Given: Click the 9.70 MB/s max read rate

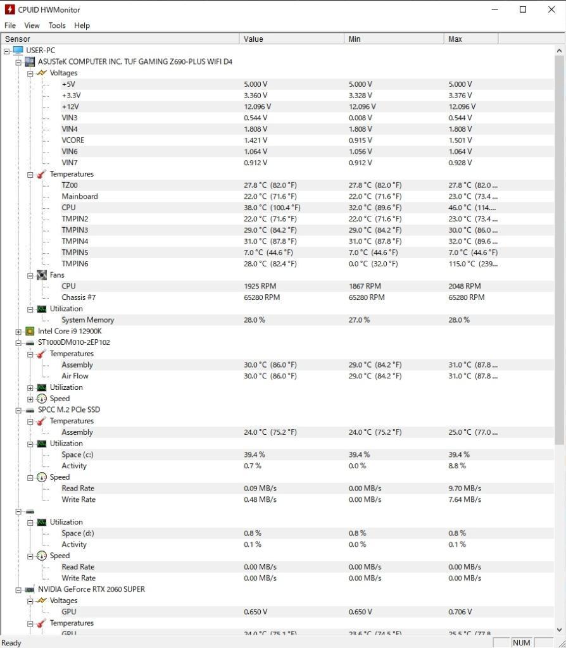Looking at the screenshot, I should 465,488.
